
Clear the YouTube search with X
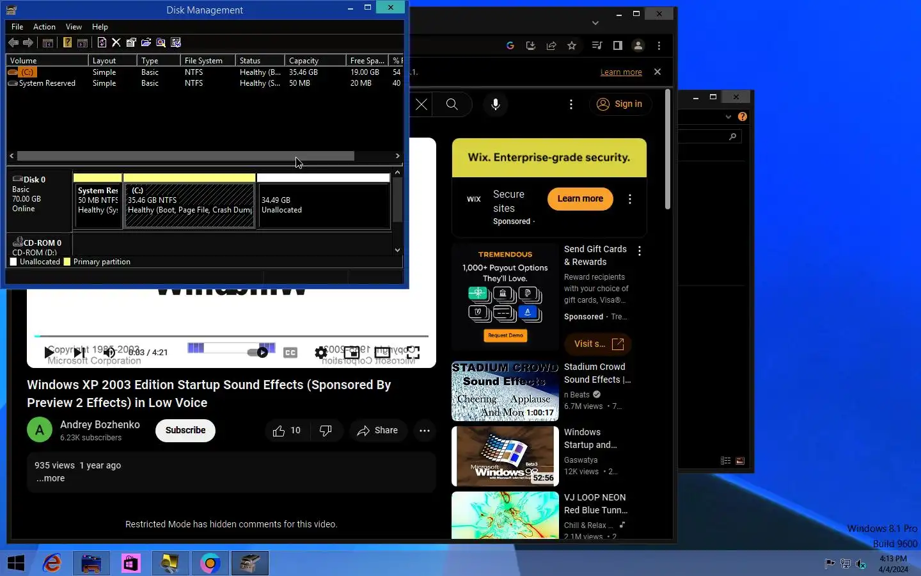(x=421, y=104)
